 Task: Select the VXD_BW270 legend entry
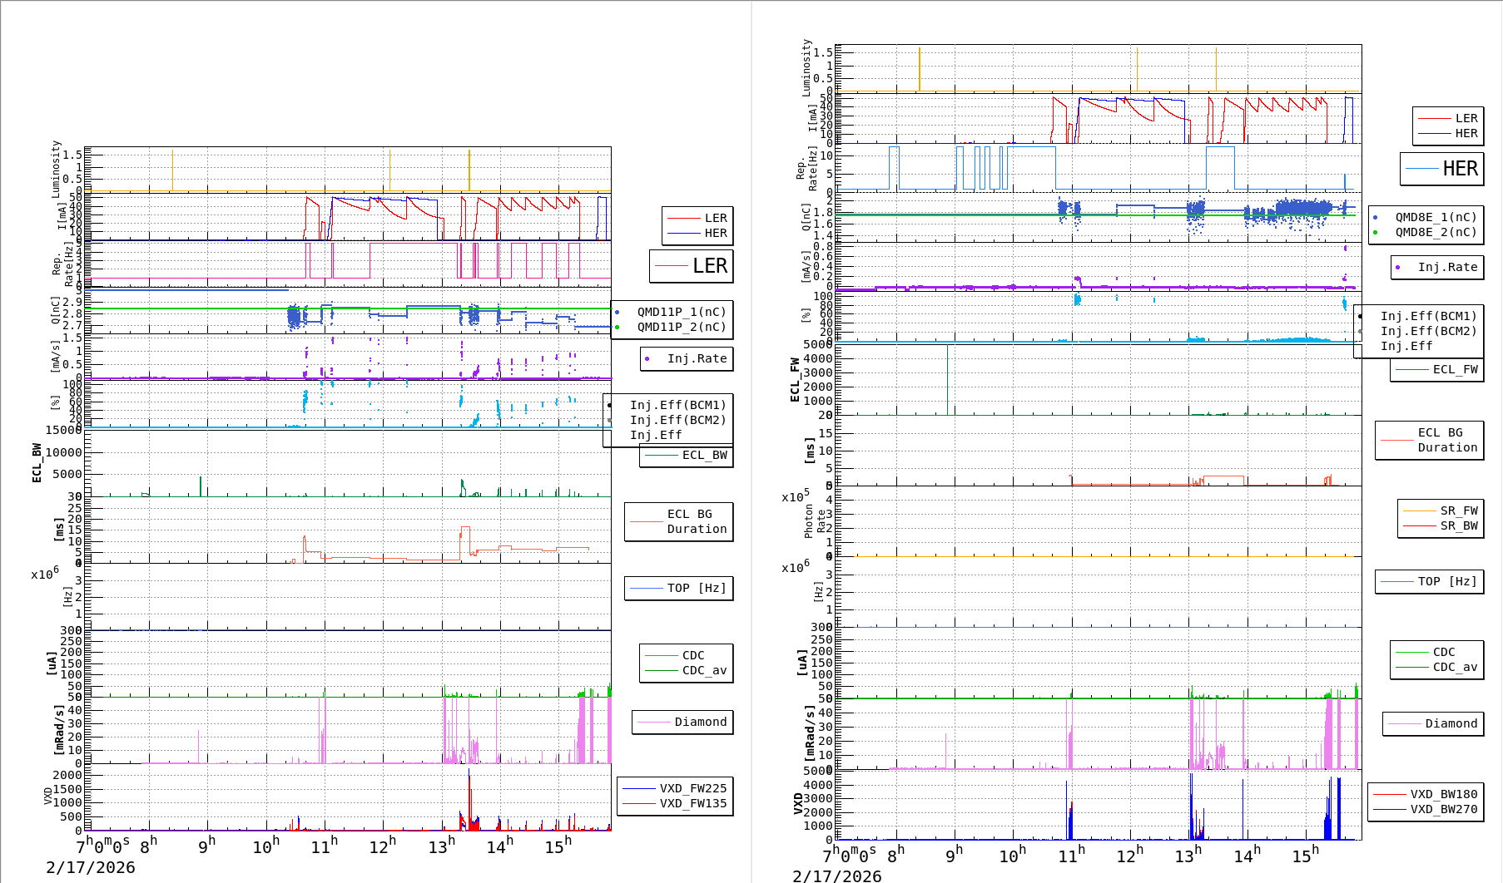point(1443,809)
